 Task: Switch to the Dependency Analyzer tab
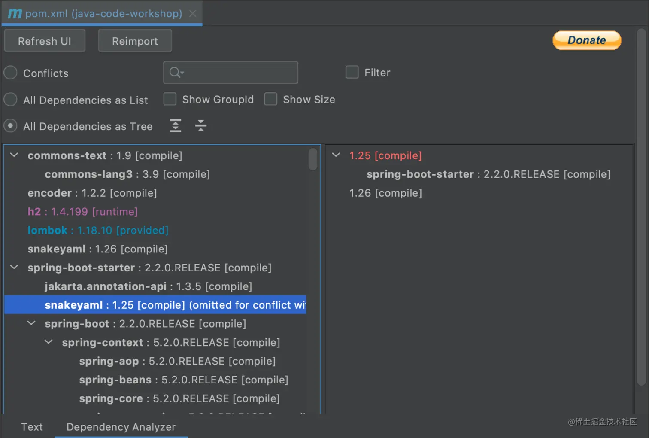pos(121,427)
